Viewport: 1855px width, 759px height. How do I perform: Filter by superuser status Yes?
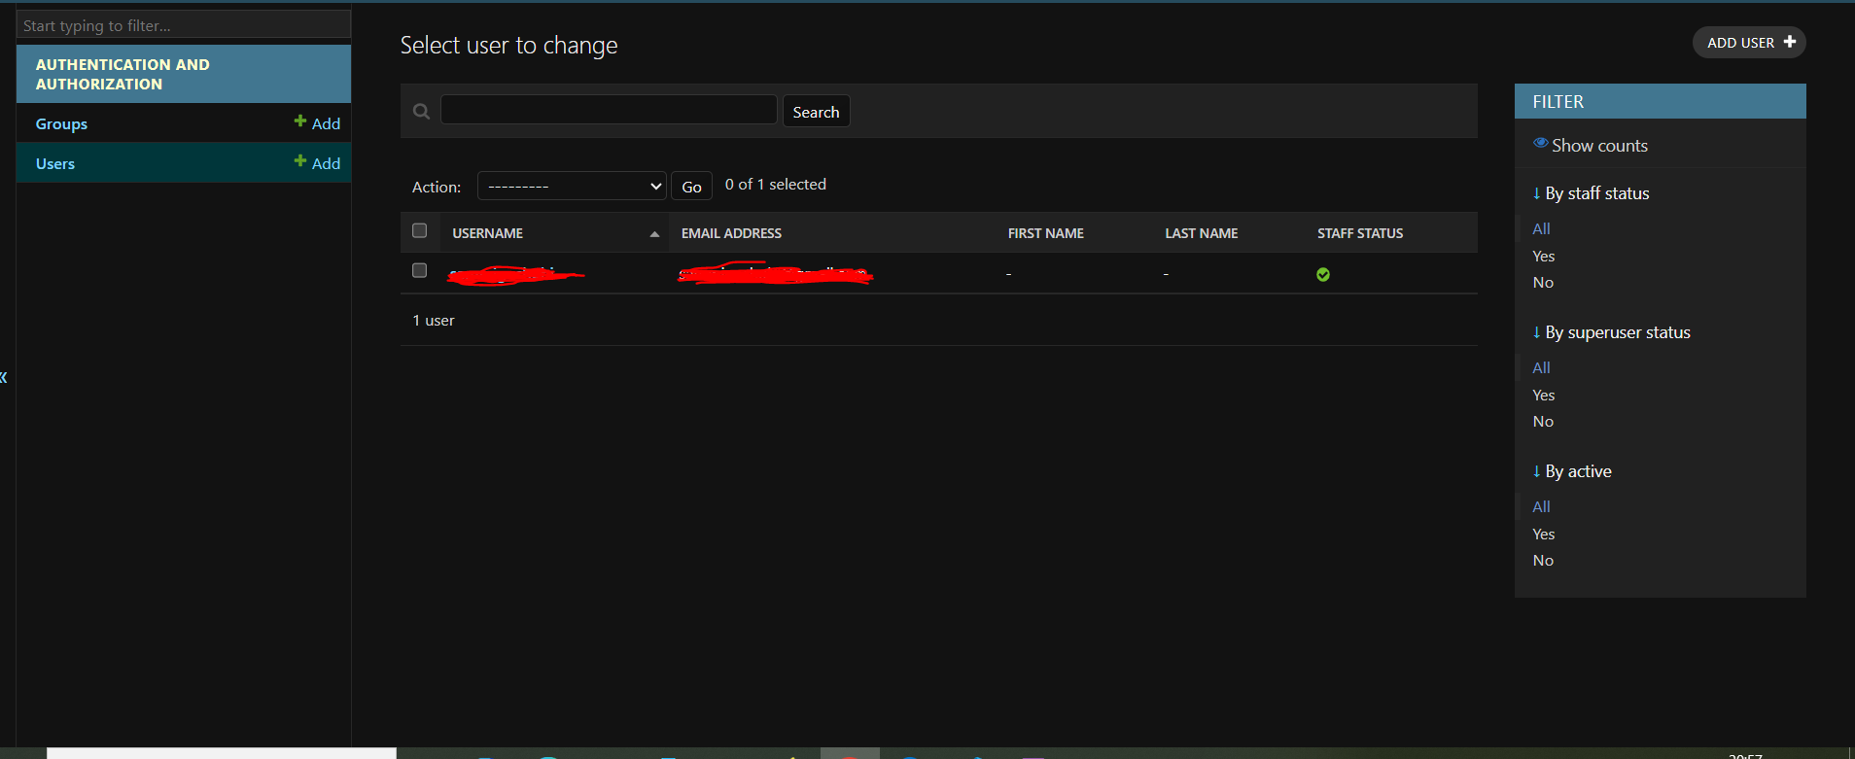pos(1543,396)
